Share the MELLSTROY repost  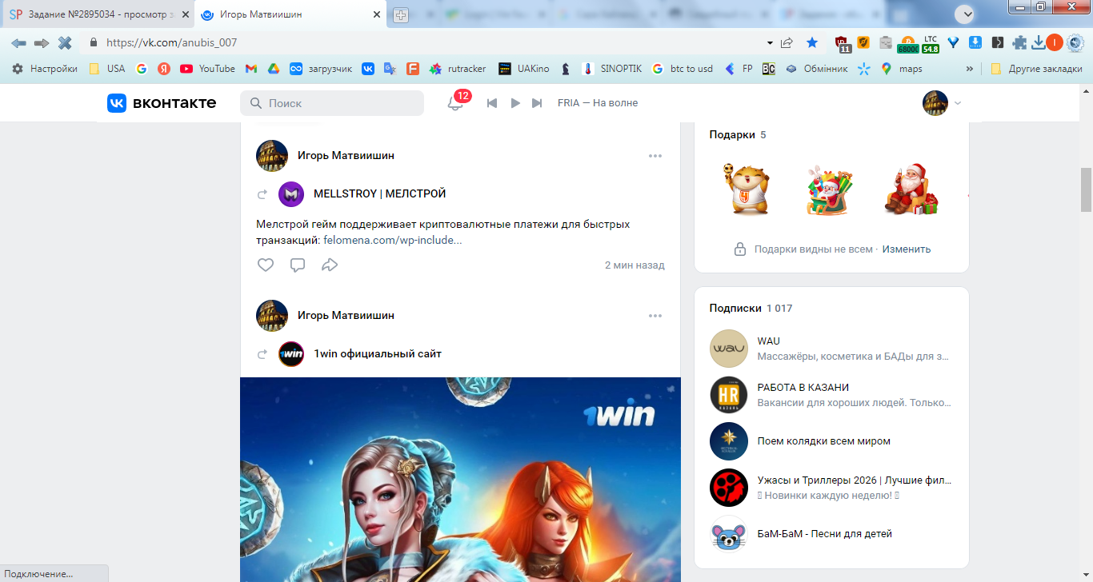330,265
